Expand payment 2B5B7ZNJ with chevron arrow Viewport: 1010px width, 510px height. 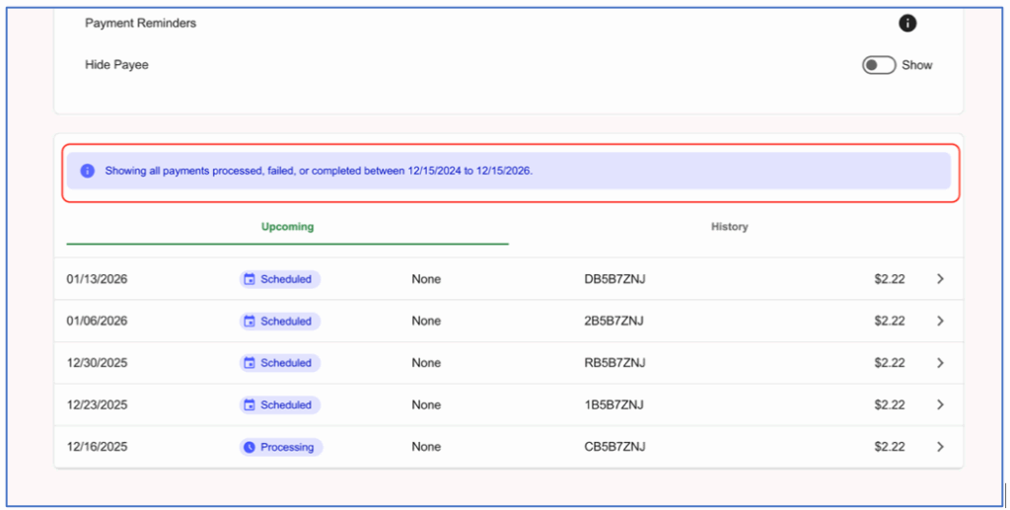(x=940, y=322)
